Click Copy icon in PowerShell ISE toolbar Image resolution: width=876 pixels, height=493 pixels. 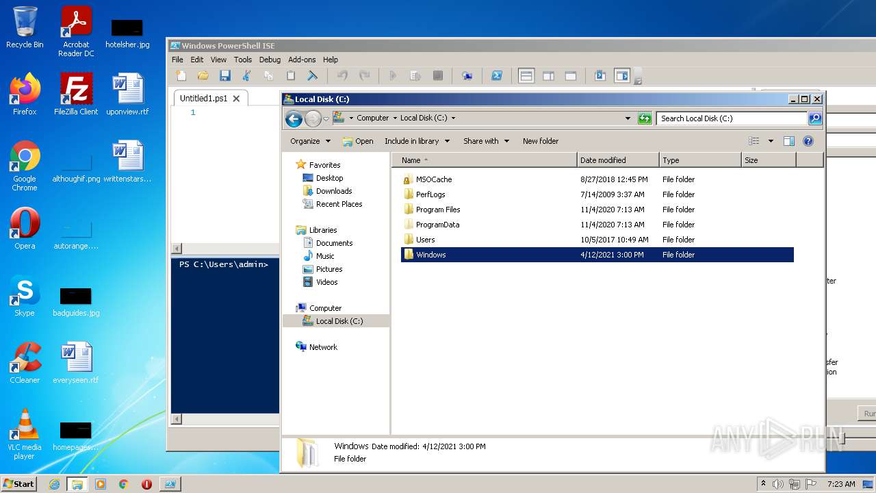(268, 76)
